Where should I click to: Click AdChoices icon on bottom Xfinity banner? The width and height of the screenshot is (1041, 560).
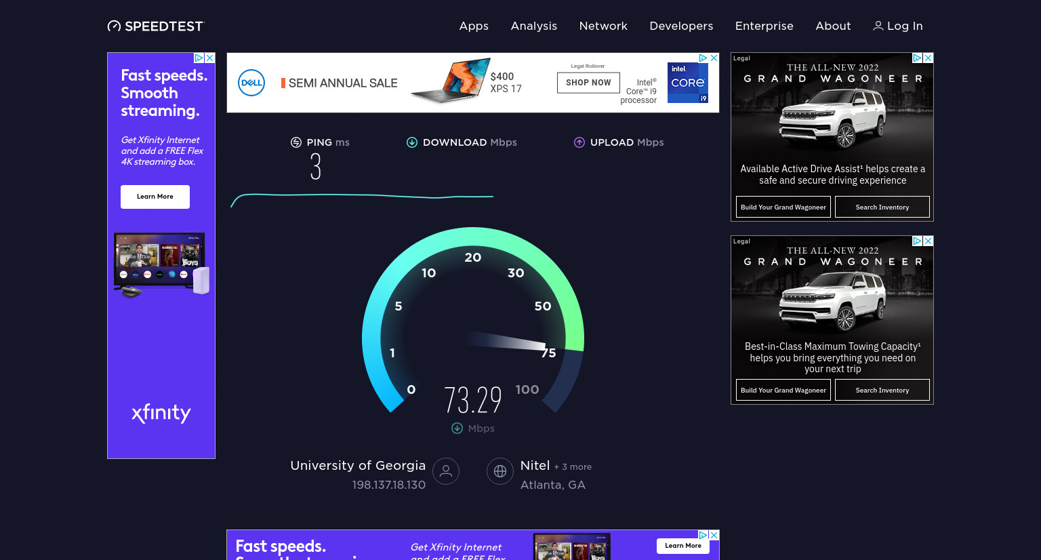(x=703, y=536)
